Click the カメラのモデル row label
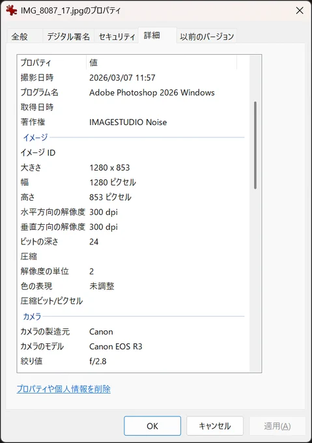This screenshot has height=443, width=312. pos(42,347)
